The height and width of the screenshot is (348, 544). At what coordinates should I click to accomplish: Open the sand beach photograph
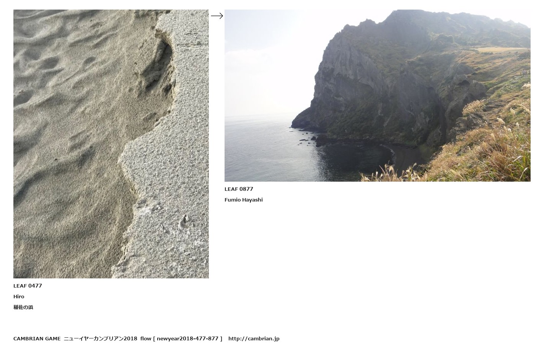pyautogui.click(x=111, y=144)
